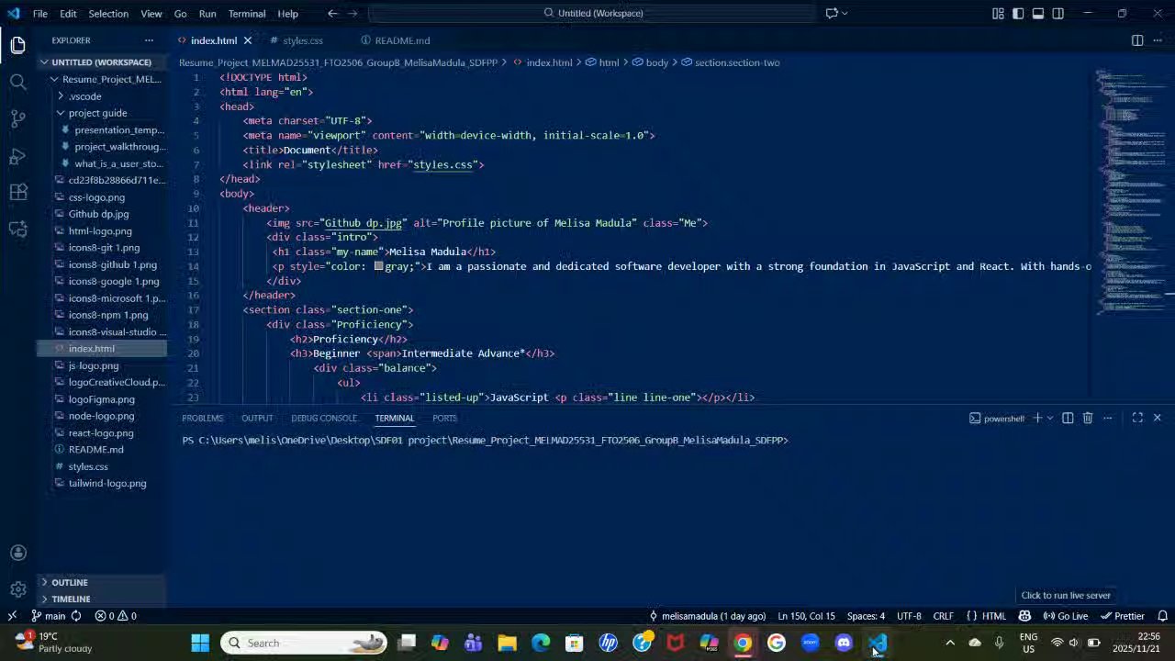Collapse the Resume_Project_MEL folder
Viewport: 1175px width, 661px height.
coord(106,79)
